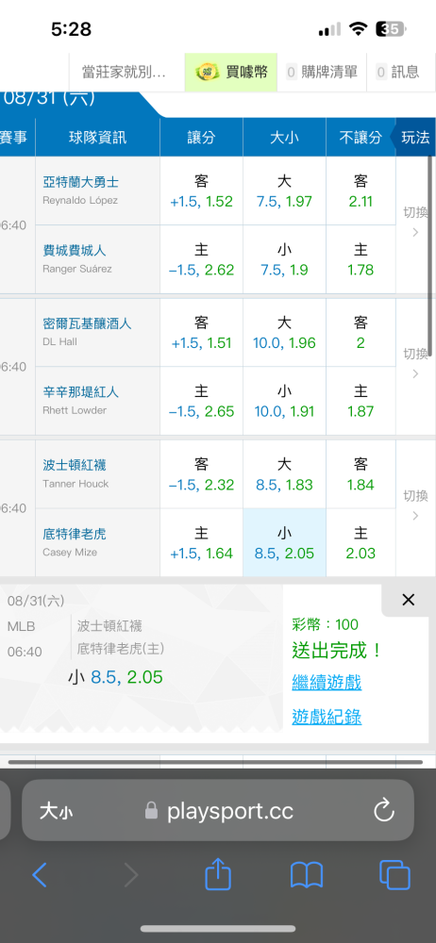Open the Safari share sheet icon

click(x=218, y=873)
